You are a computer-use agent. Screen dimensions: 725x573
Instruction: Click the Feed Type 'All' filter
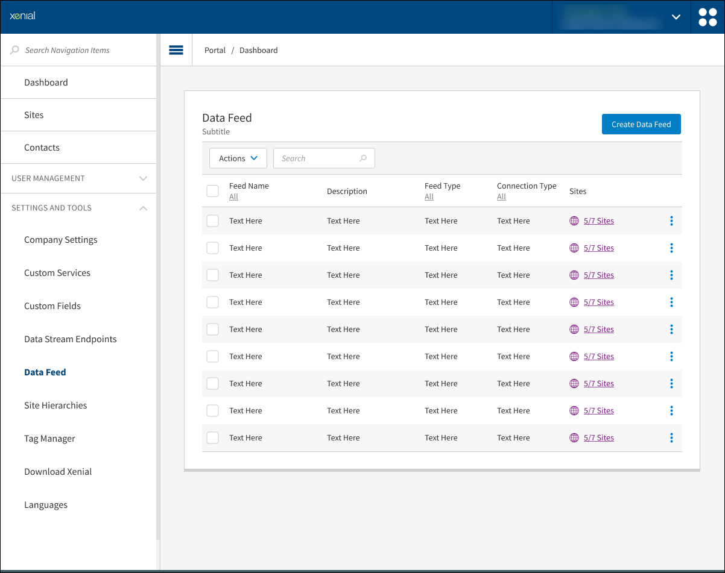(429, 197)
